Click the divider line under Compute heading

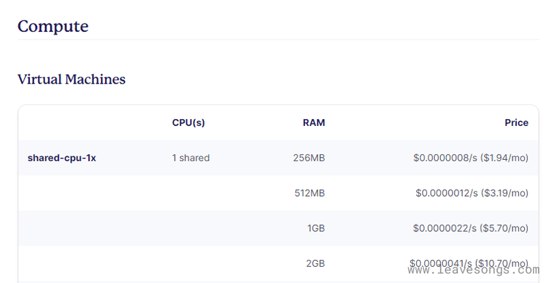273,40
